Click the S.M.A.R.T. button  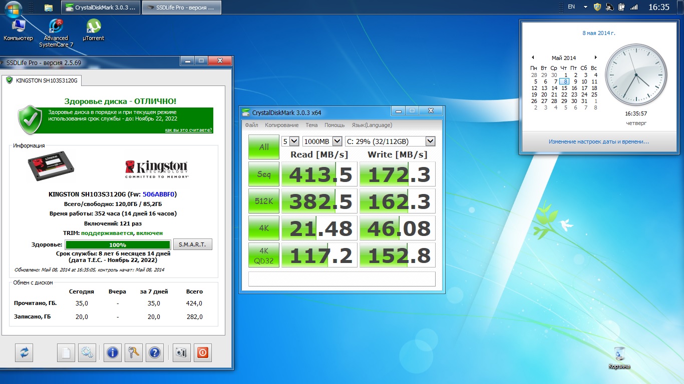(192, 244)
